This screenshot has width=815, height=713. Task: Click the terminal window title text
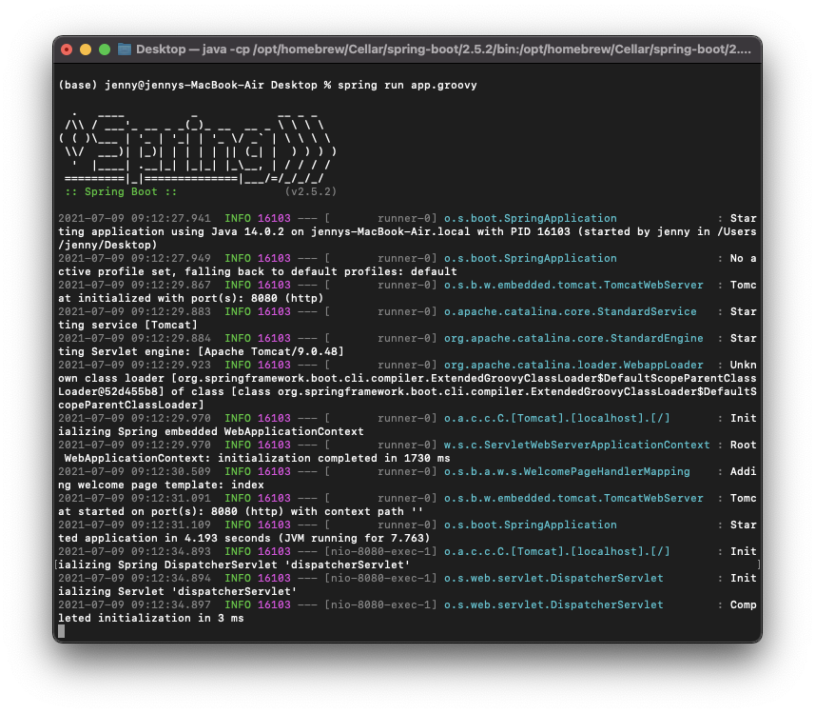click(x=443, y=50)
